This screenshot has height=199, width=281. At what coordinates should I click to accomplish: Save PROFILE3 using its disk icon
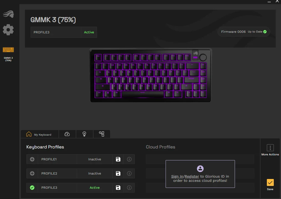tap(118, 188)
